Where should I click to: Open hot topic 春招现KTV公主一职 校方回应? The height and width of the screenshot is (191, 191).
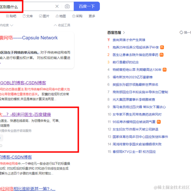(x=134, y=152)
